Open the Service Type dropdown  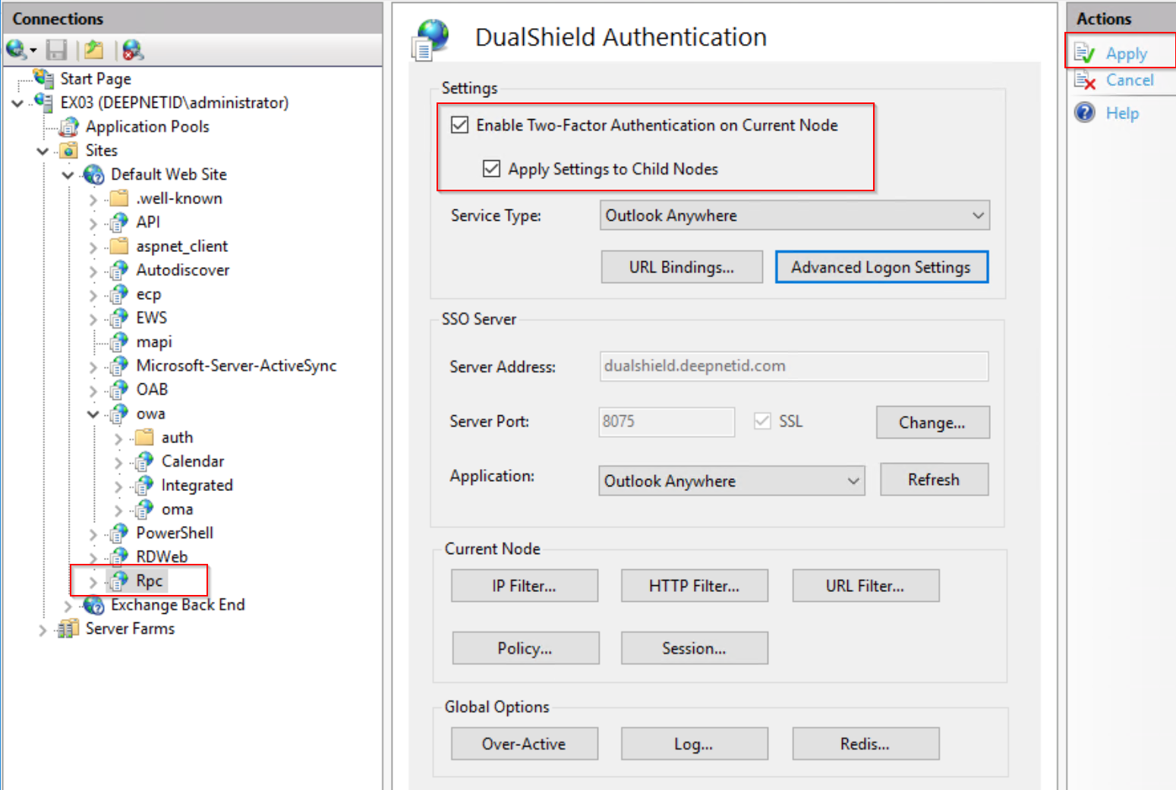click(x=794, y=216)
